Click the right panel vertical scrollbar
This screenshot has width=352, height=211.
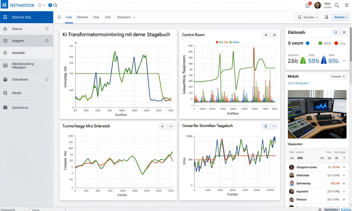[351, 44]
